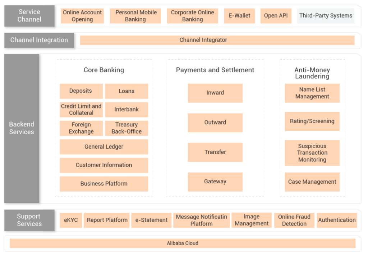Click the Suspicious Transaction Monitoring box
The width and height of the screenshot is (368, 256).
click(312, 153)
